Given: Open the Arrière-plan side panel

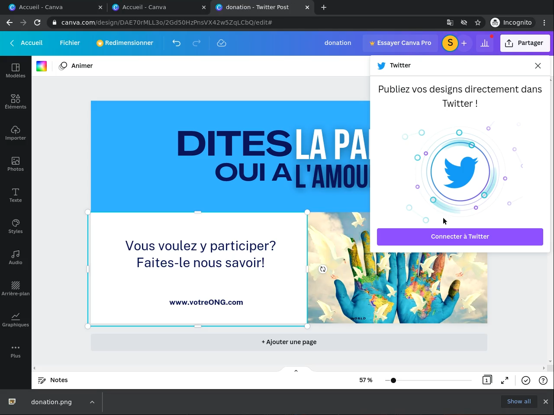Looking at the screenshot, I should pos(16,288).
